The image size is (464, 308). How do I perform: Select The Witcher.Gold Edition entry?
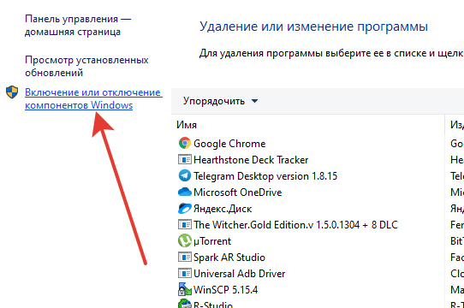(296, 225)
